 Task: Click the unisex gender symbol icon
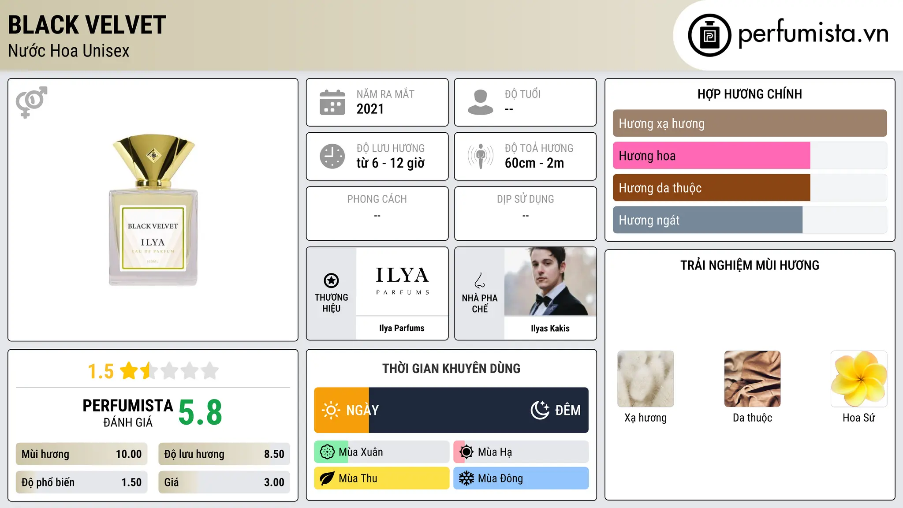[x=31, y=102]
